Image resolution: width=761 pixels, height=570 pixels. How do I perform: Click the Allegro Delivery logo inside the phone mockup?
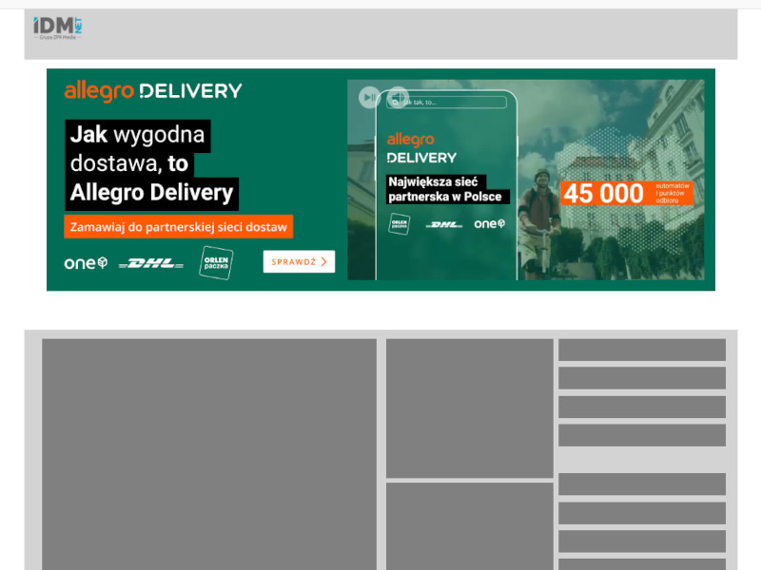coord(421,148)
